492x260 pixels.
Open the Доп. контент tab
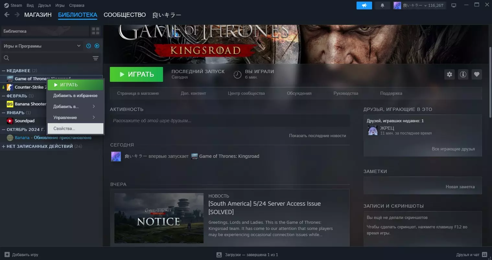tap(193, 93)
